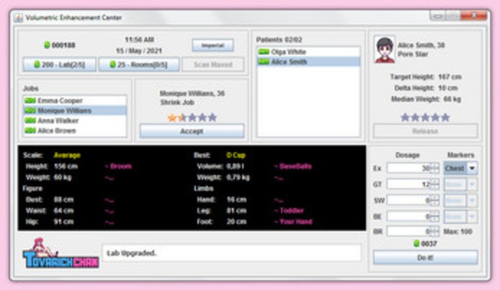Open the markers dropdown in the BE row

pos(461,216)
